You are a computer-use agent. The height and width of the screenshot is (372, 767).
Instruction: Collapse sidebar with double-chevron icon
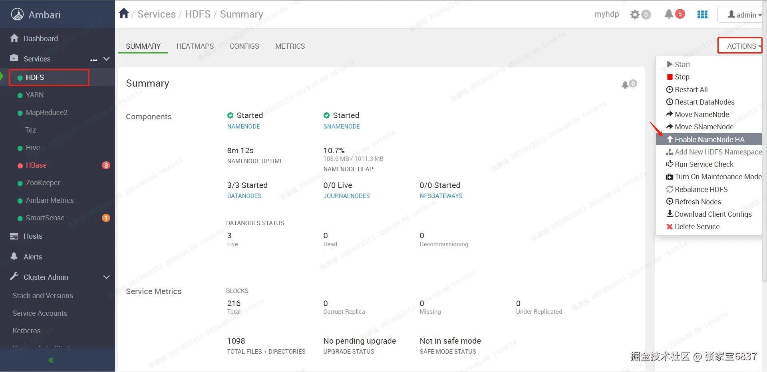coord(51,360)
